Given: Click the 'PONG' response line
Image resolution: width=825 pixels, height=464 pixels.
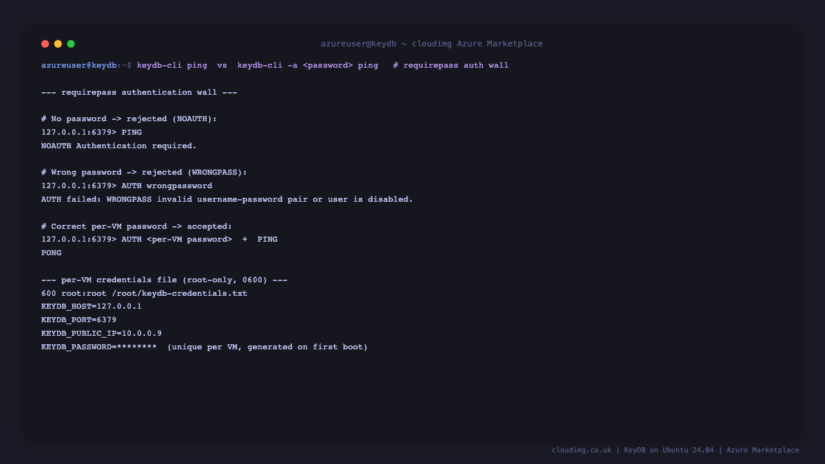Looking at the screenshot, I should (x=52, y=253).
